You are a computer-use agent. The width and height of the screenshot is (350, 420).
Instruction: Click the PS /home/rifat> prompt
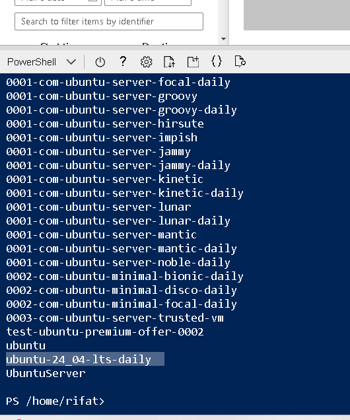[x=55, y=401]
